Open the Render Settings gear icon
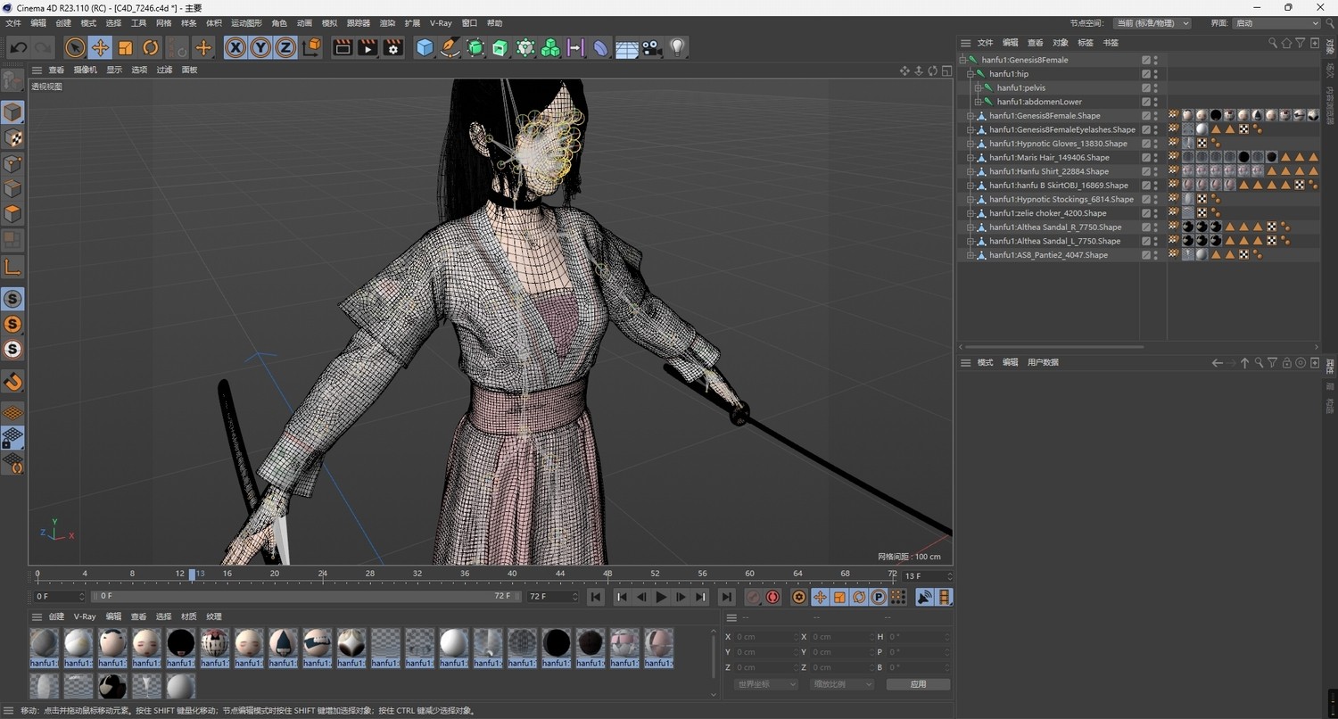Screen dimensions: 1338x719 click(x=392, y=47)
